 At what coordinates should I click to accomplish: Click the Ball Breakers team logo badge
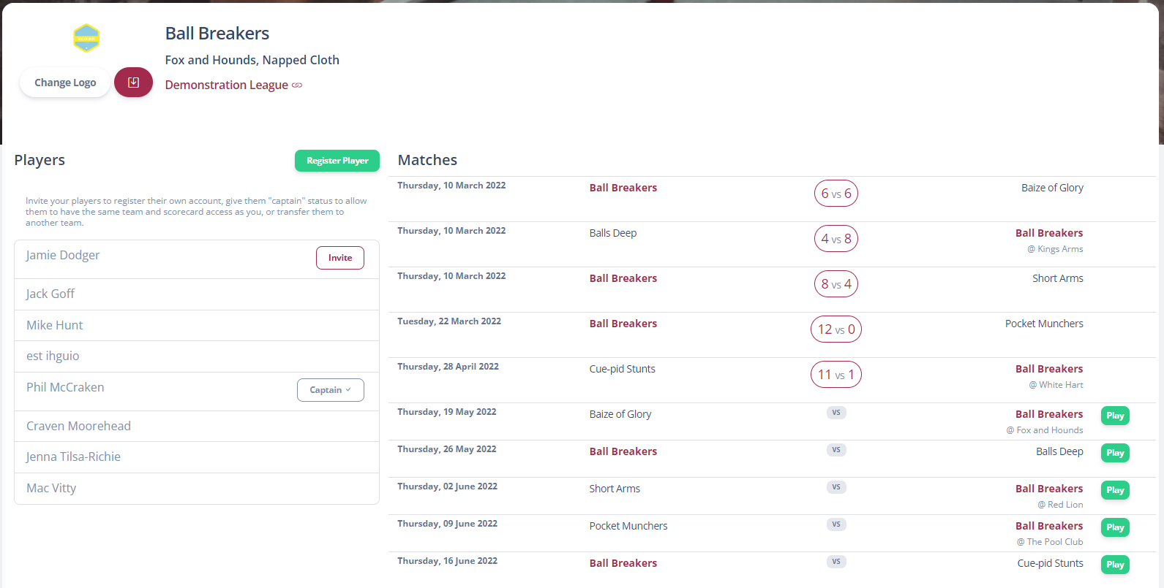pyautogui.click(x=86, y=38)
